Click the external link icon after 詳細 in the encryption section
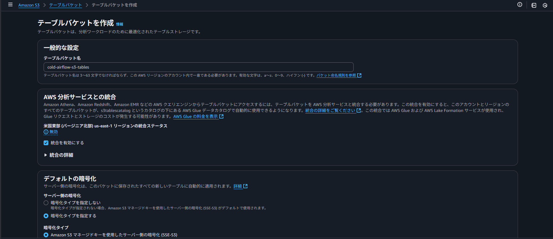 point(245,186)
